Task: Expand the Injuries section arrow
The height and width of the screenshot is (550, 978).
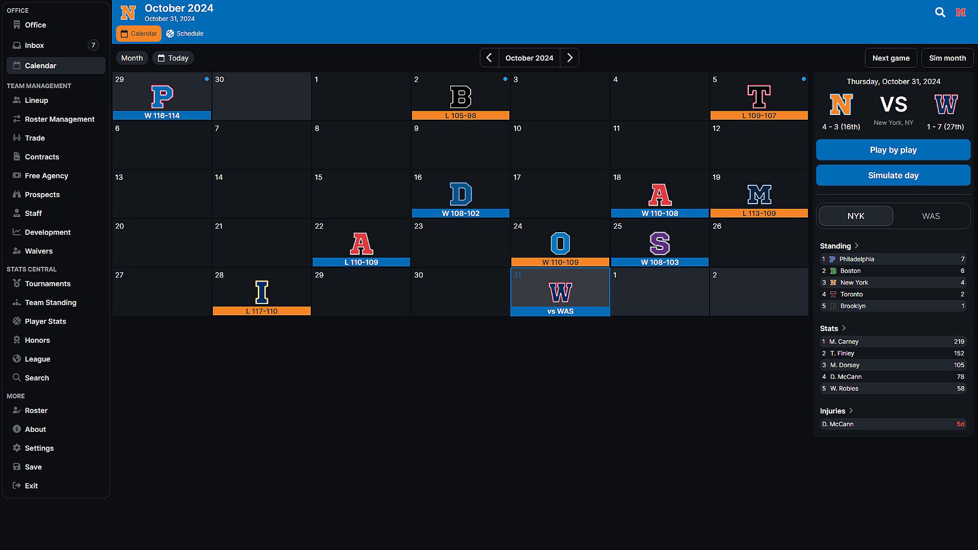Action: (x=851, y=411)
